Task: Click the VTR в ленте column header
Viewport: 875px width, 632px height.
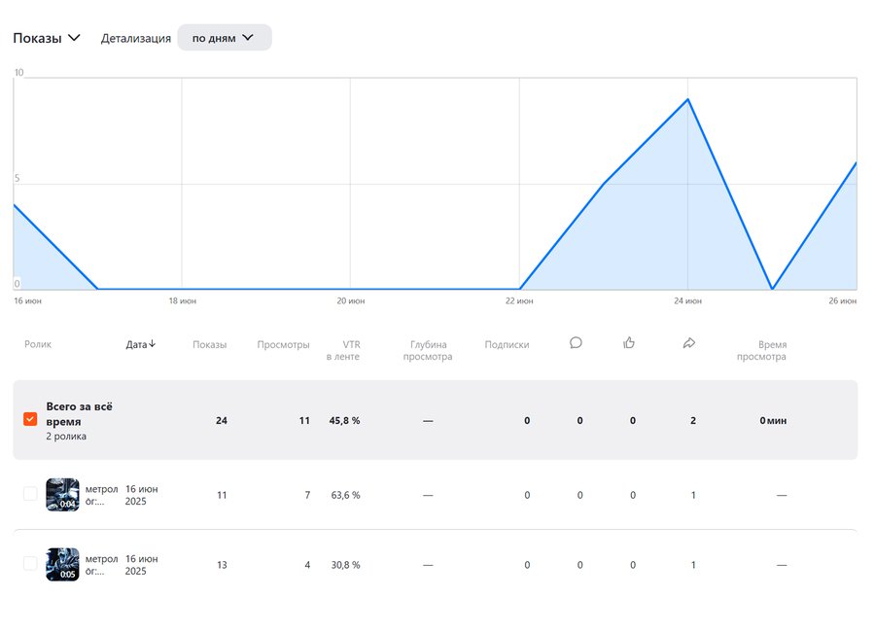Action: 343,350
